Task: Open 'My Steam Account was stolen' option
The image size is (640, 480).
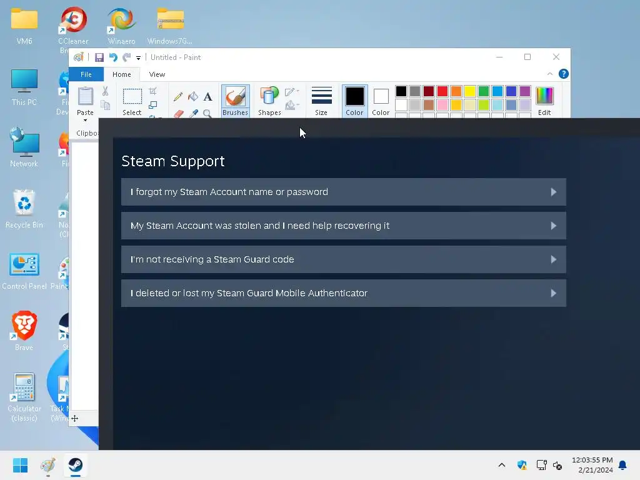Action: [x=344, y=226]
